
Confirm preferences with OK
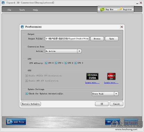(x=102, y=104)
